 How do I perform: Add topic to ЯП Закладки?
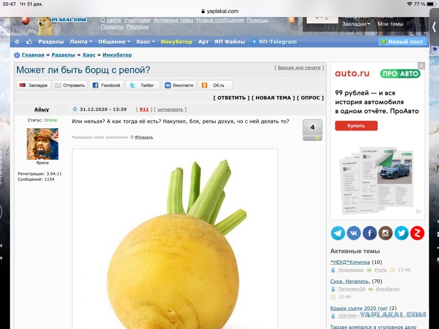pos(34,85)
